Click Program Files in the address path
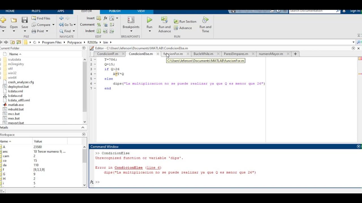Image resolution: width=362 pixels, height=203 pixels. tap(52, 42)
